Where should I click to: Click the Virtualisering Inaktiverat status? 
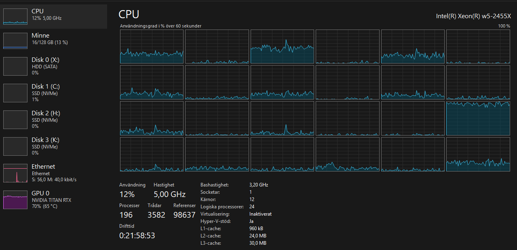point(260,214)
